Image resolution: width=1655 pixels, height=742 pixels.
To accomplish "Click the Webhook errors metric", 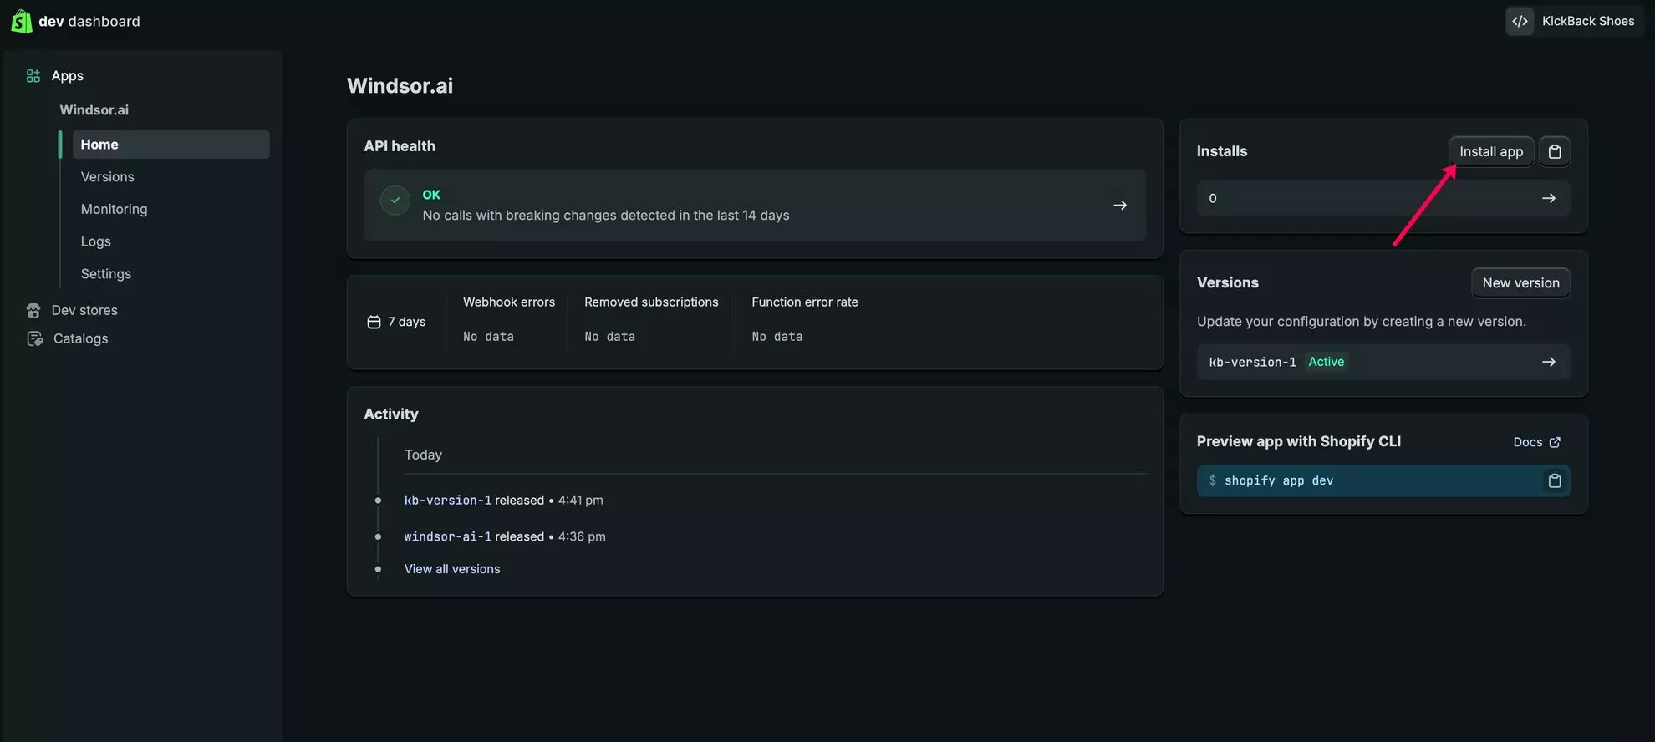I will click(x=508, y=319).
